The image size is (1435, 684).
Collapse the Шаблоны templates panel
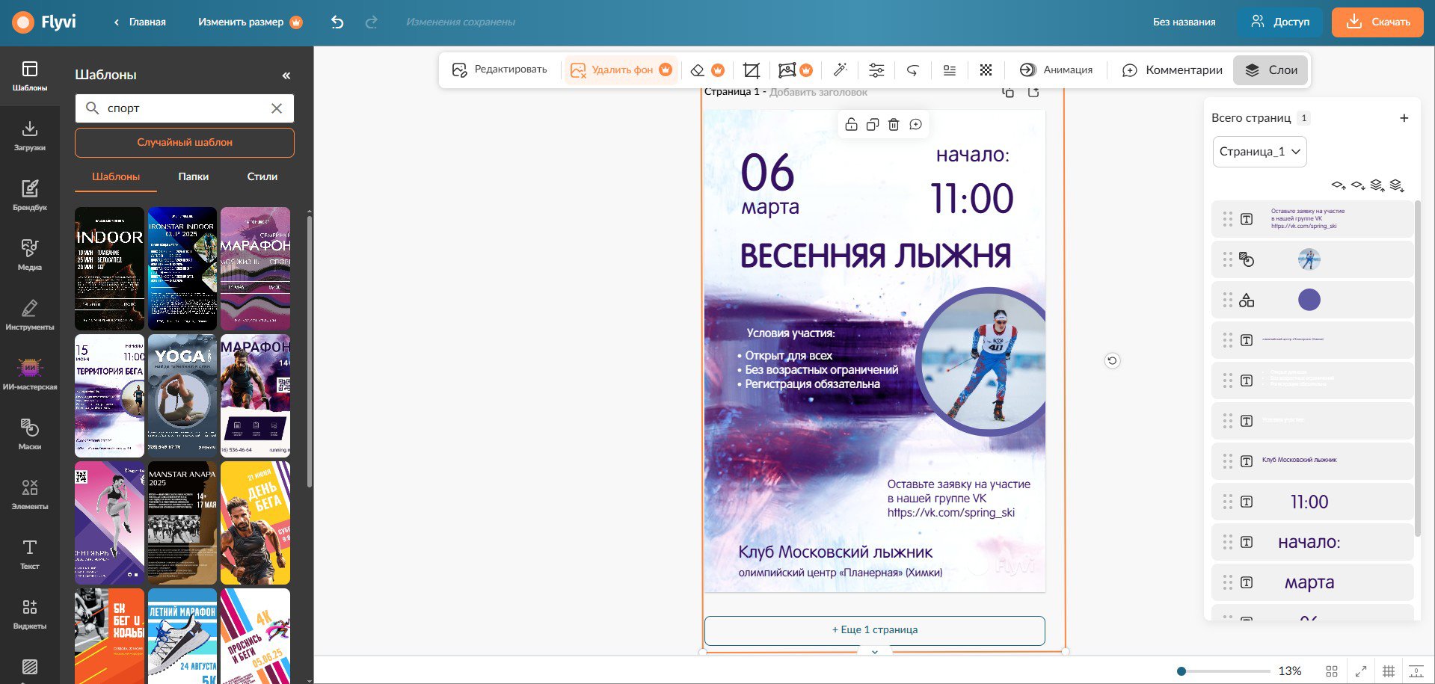[286, 76]
